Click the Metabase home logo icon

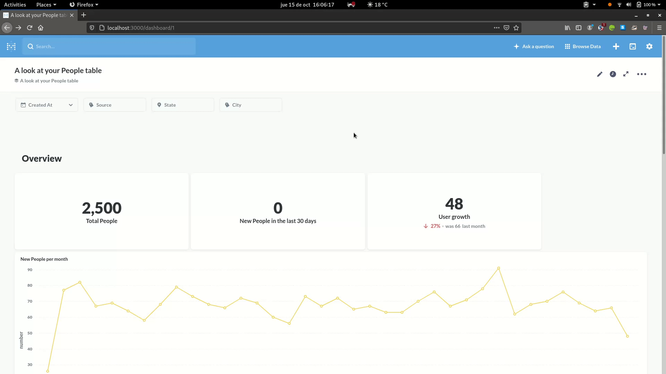[x=11, y=46]
